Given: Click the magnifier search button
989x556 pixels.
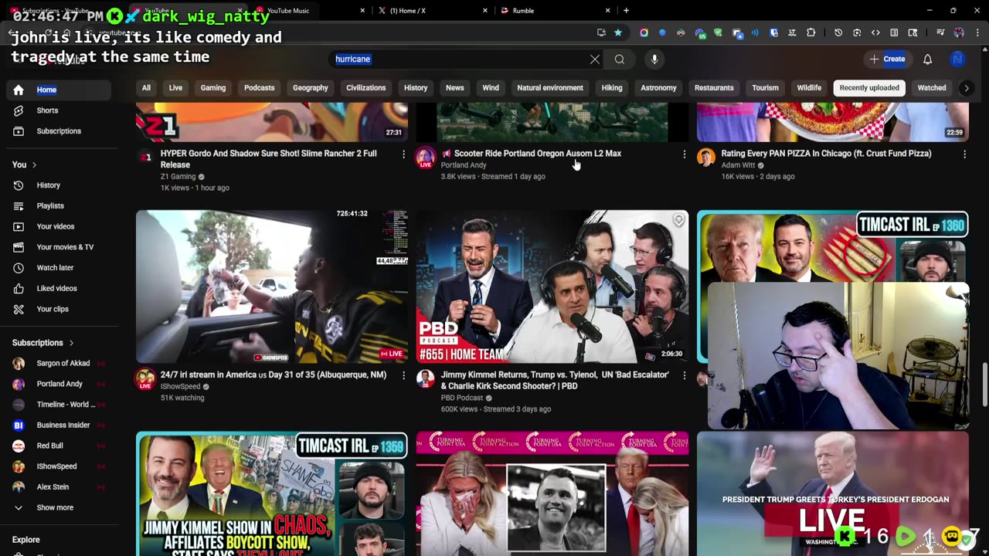Looking at the screenshot, I should [x=620, y=59].
